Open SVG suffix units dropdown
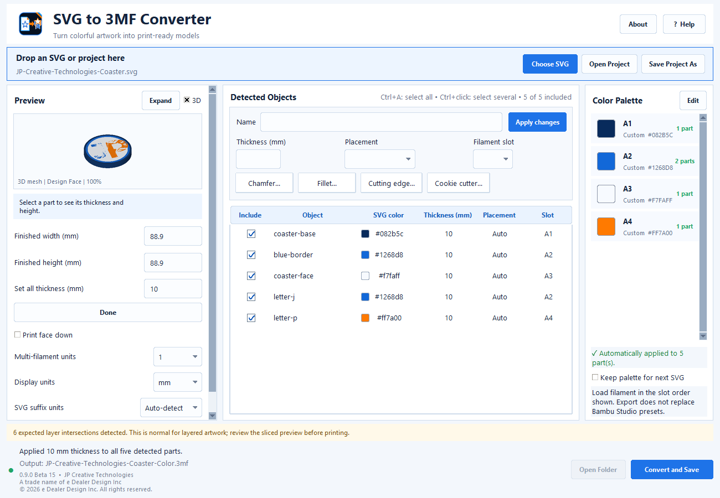The width and height of the screenshot is (720, 498). pyautogui.click(x=171, y=408)
